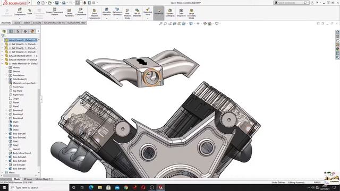Open Bill of Materials tool
Viewport: 340px width, 191px height.
pyautogui.click(x=137, y=13)
